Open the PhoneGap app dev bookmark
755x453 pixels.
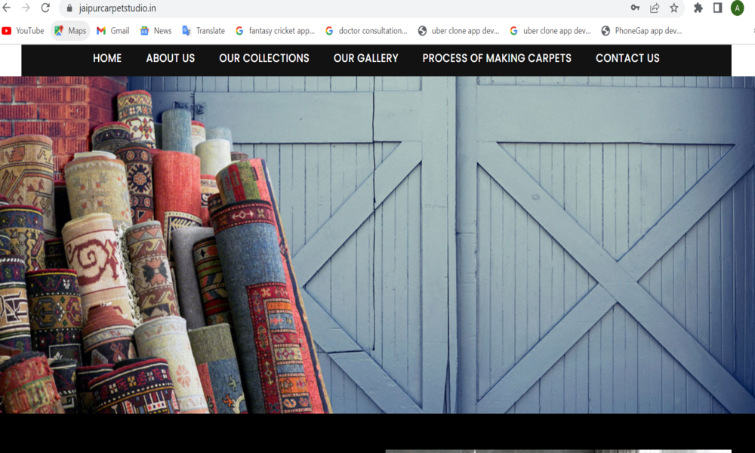pos(641,31)
